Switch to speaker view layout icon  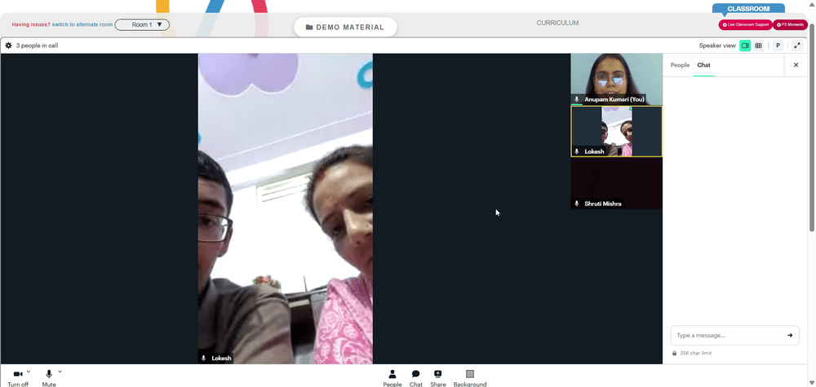coord(745,46)
